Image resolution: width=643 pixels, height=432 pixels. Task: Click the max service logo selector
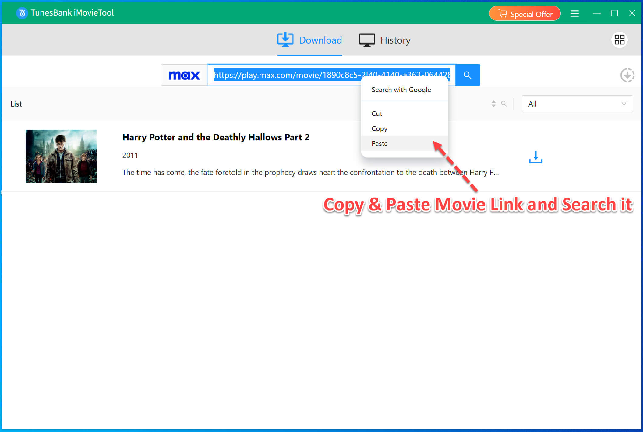click(184, 75)
